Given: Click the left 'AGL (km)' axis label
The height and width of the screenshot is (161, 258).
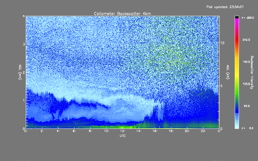Looking at the screenshot, I should pyautogui.click(x=20, y=72).
